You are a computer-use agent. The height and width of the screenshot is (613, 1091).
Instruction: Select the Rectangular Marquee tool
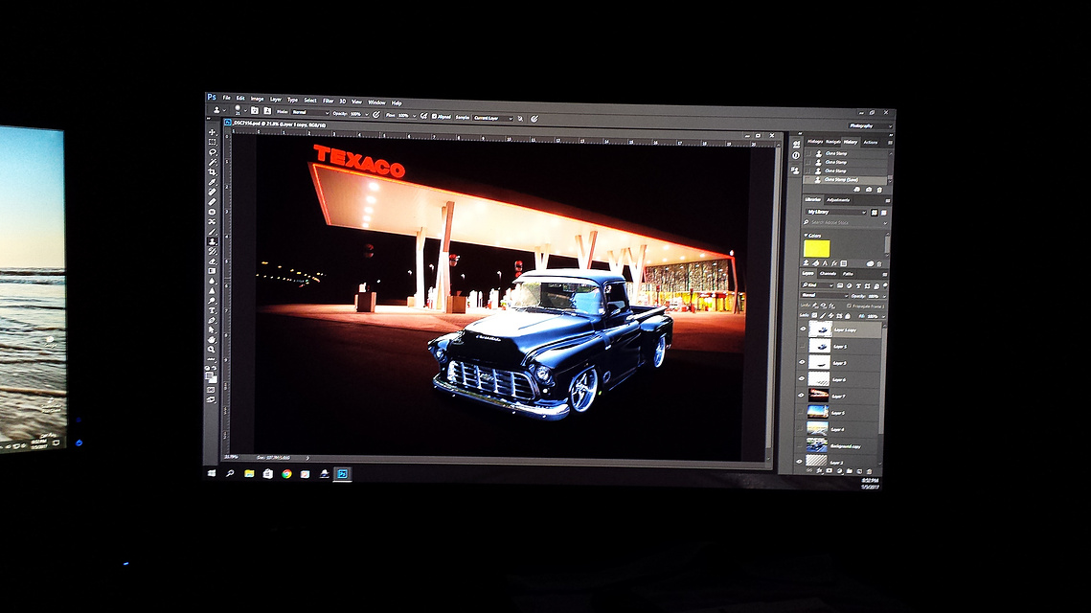pos(213,142)
